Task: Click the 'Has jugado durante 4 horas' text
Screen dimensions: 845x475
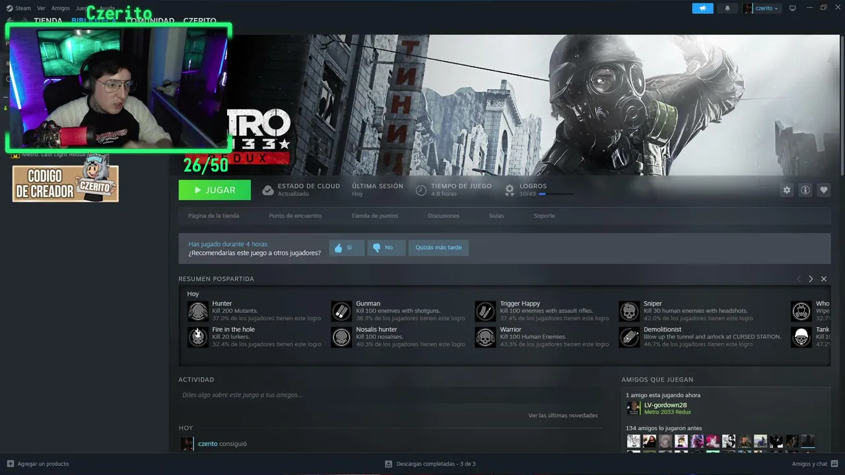Action: pyautogui.click(x=228, y=244)
